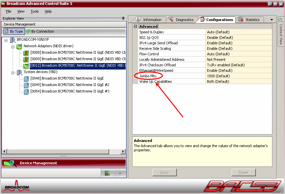285x194 pixels.
Task: Click the System devices (VBD) icon
Action: tap(19, 71)
